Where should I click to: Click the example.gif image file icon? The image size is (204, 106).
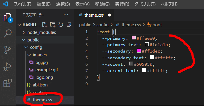31,70
